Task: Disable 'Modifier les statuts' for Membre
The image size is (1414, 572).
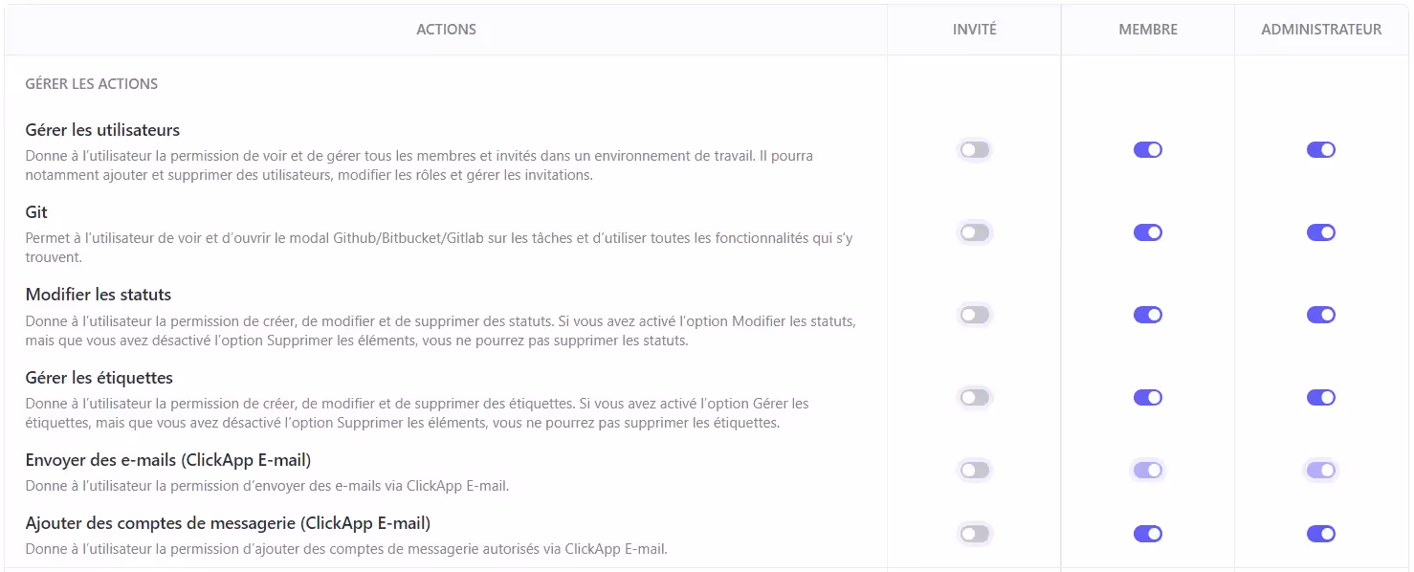Action: [1147, 314]
